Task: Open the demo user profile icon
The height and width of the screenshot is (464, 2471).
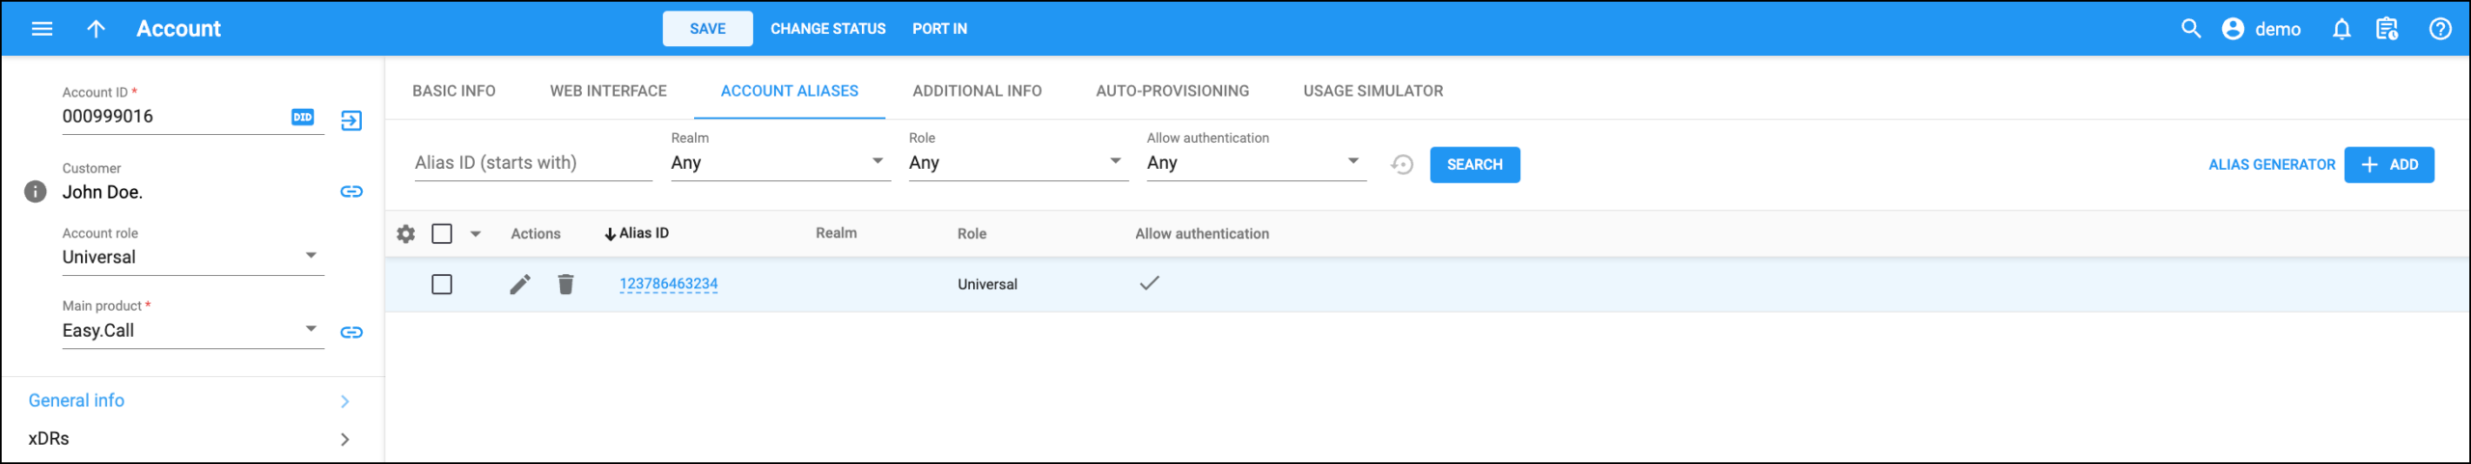Action: 2233,29
